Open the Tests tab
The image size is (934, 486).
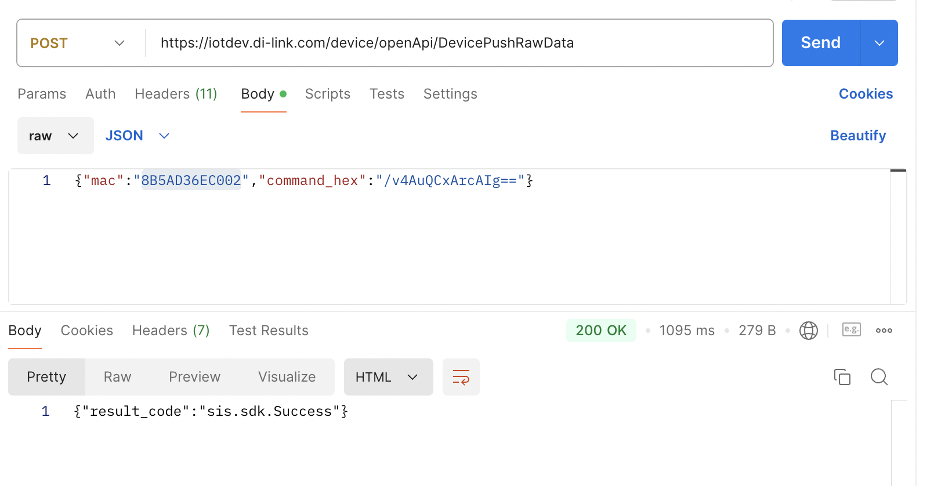pos(387,94)
